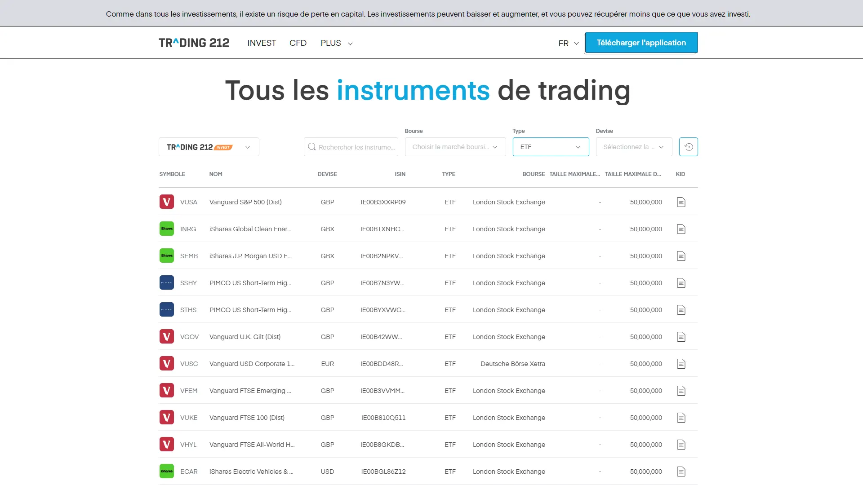Click the KID column header
This screenshot has width=863, height=485.
[x=681, y=174]
